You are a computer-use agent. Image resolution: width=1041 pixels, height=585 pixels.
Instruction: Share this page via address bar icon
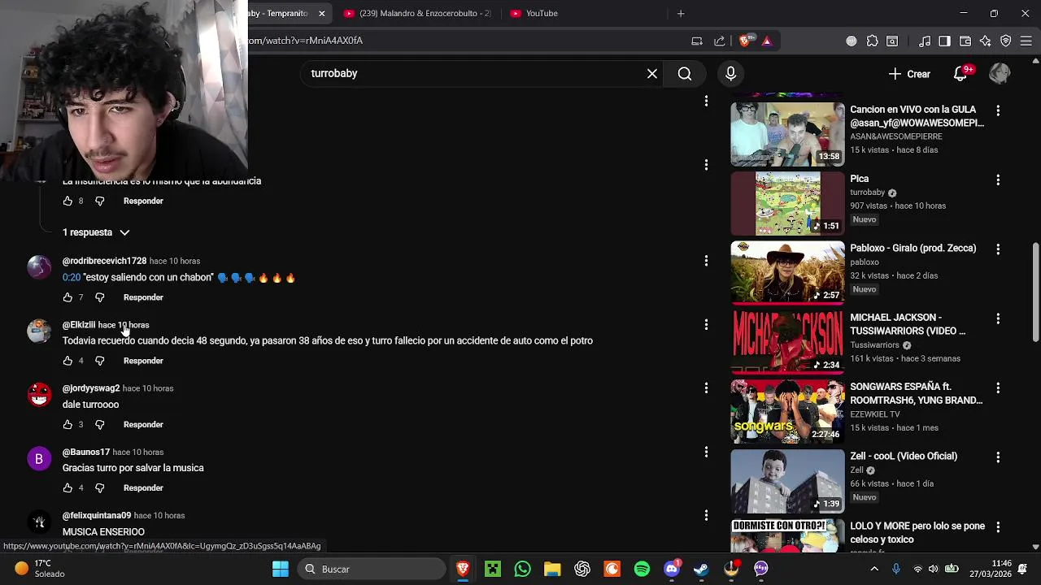[720, 41]
